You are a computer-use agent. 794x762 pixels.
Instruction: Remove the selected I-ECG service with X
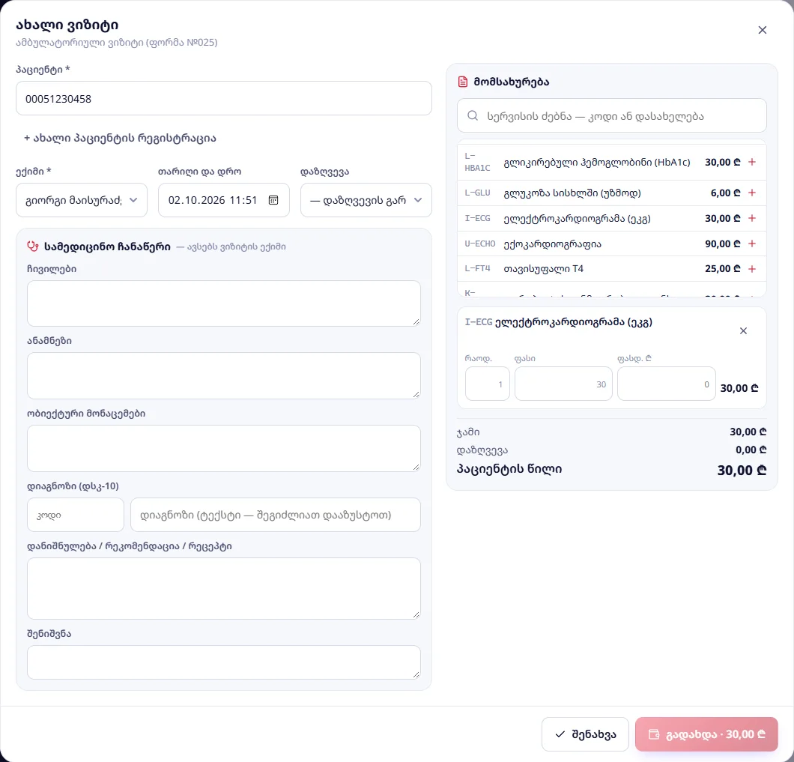pos(743,331)
